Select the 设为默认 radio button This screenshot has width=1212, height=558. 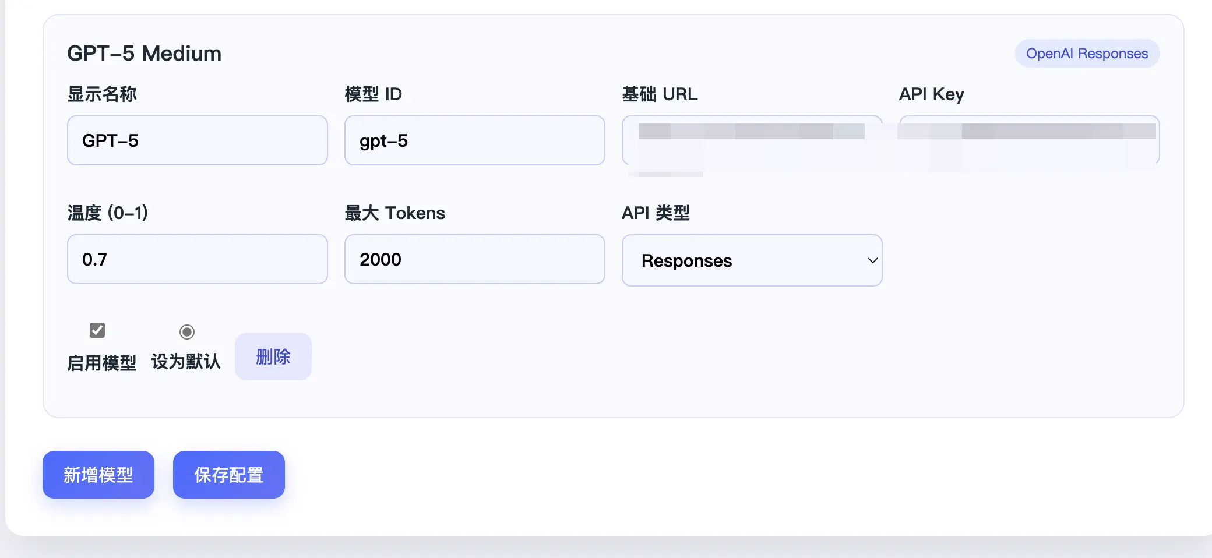coord(186,332)
